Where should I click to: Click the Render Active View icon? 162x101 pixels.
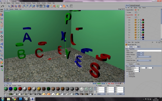coord(37,6)
